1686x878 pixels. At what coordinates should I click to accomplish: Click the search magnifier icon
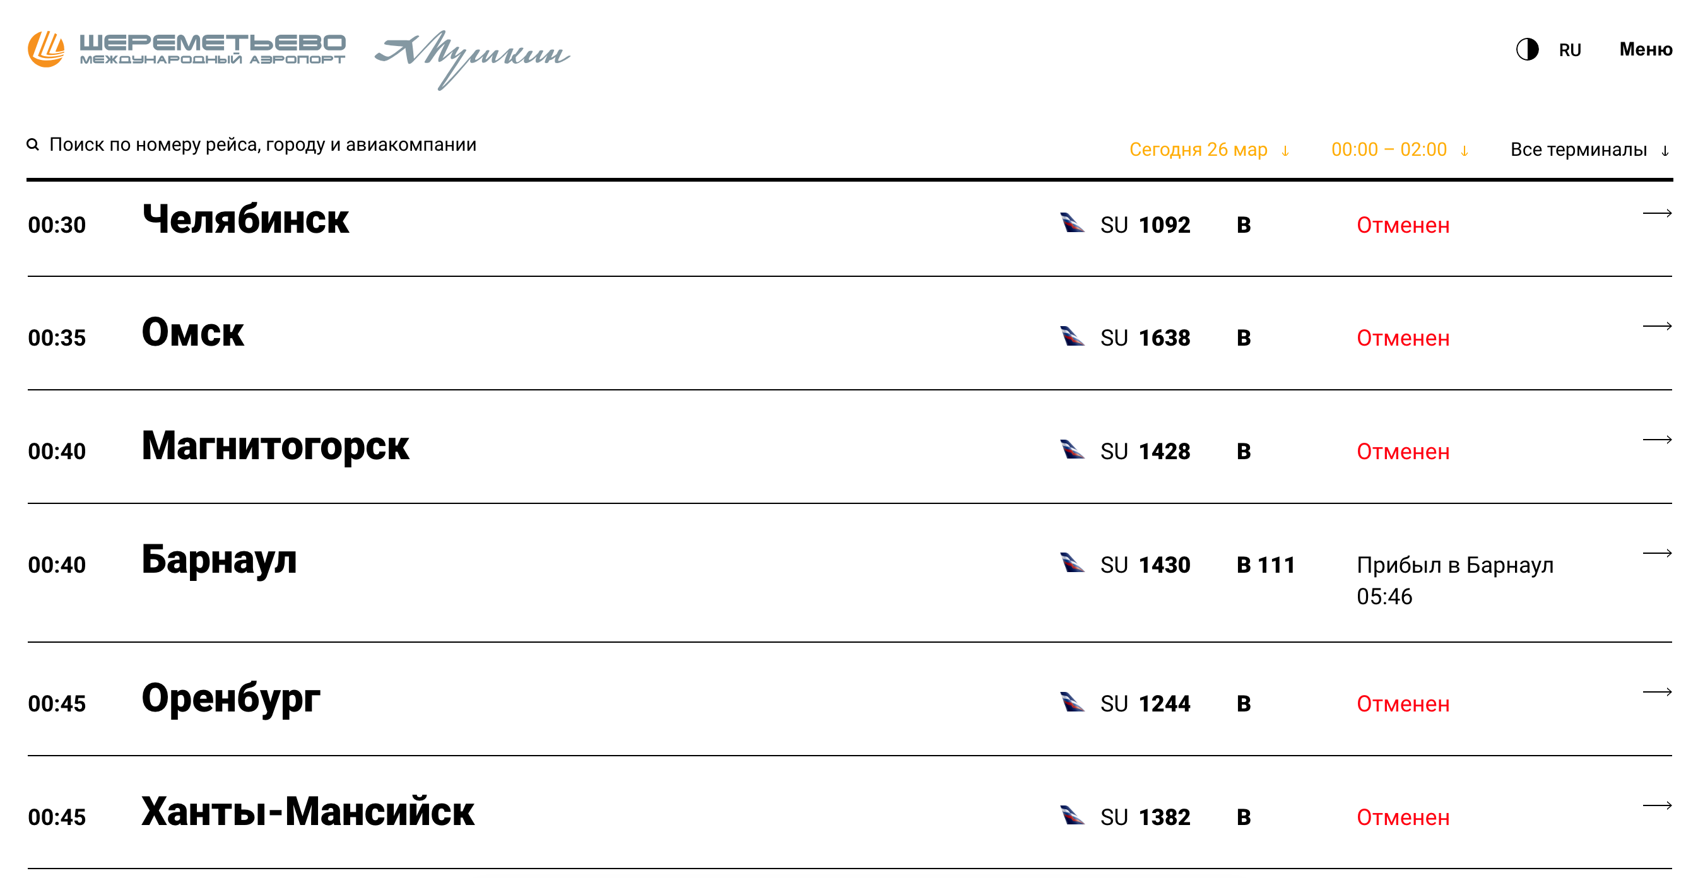(x=33, y=144)
